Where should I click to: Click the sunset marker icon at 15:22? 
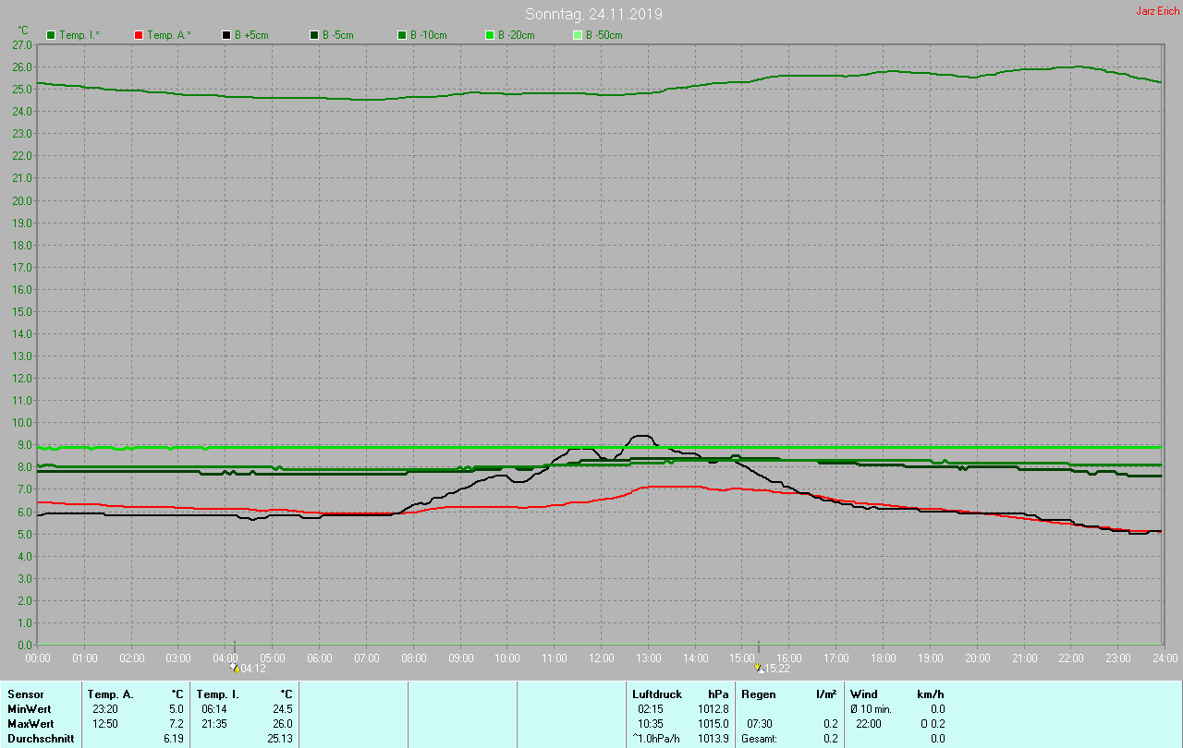[x=759, y=667]
